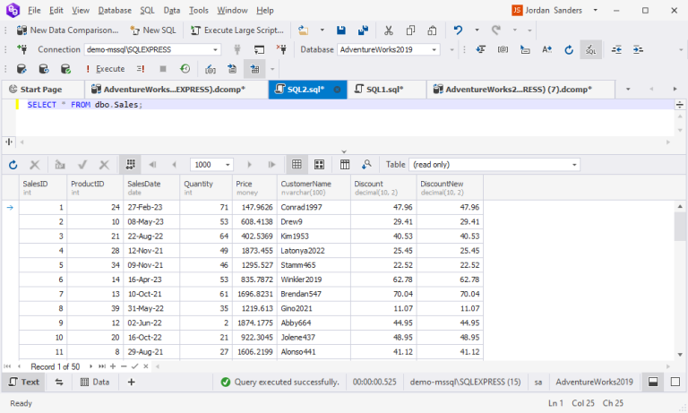Refresh data in results grid toolbar

pyautogui.click(x=13, y=165)
